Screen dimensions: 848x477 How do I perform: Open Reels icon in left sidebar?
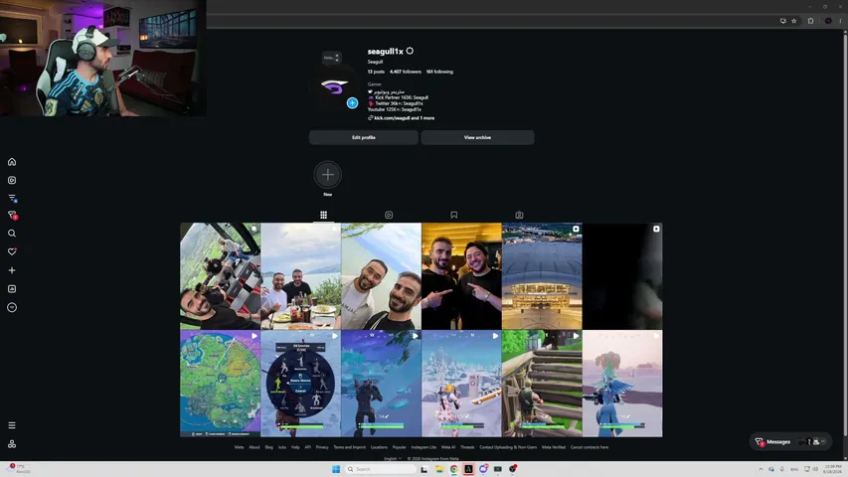click(x=12, y=180)
